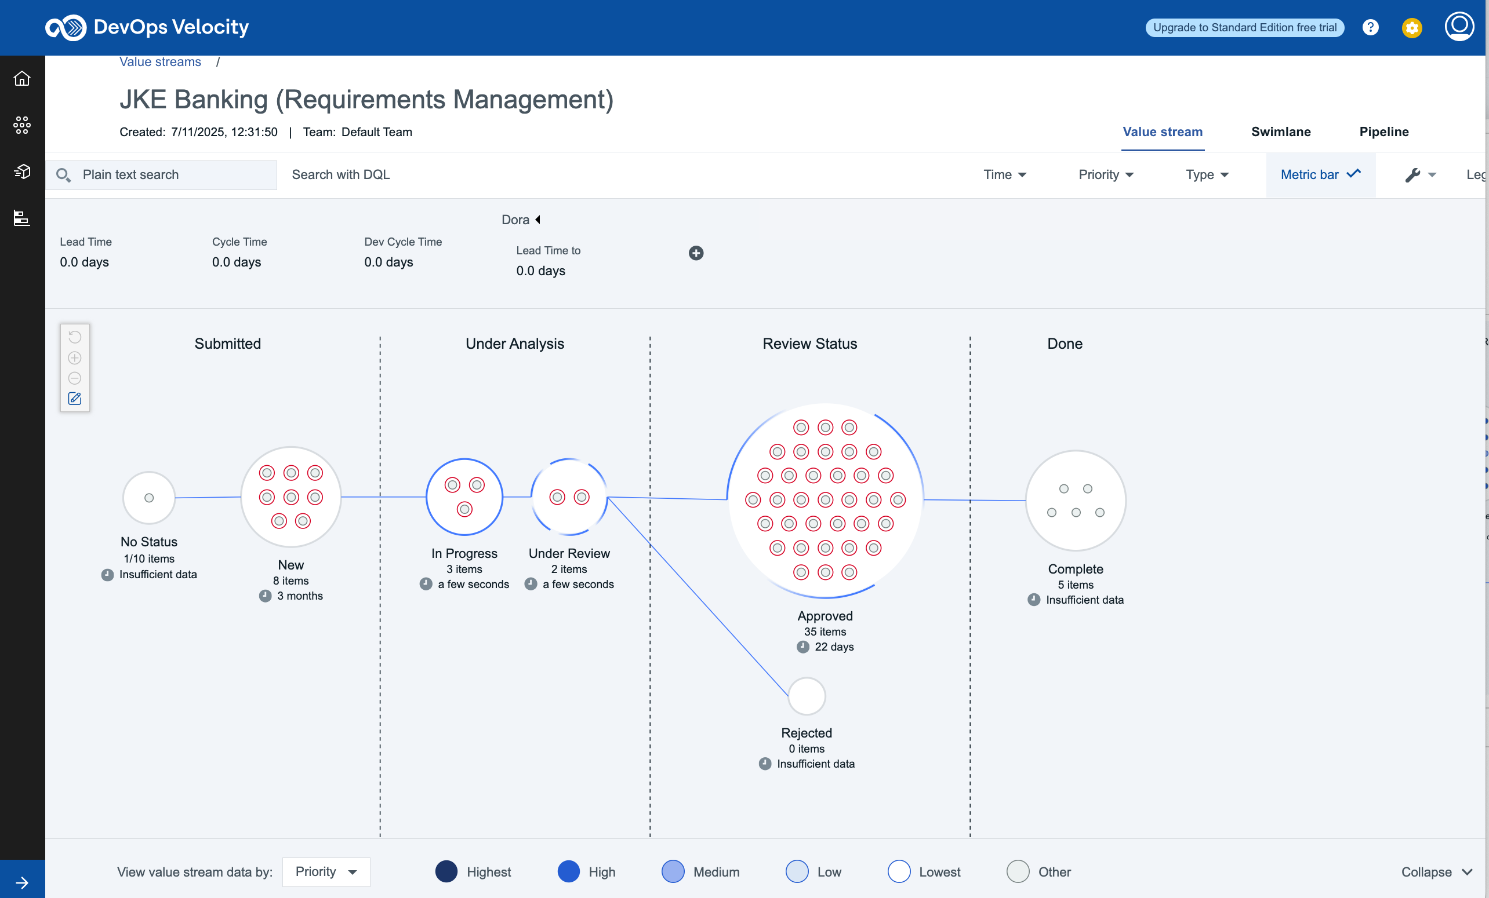Click the Low priority color swatch
This screenshot has height=898, width=1489.
[x=797, y=871]
